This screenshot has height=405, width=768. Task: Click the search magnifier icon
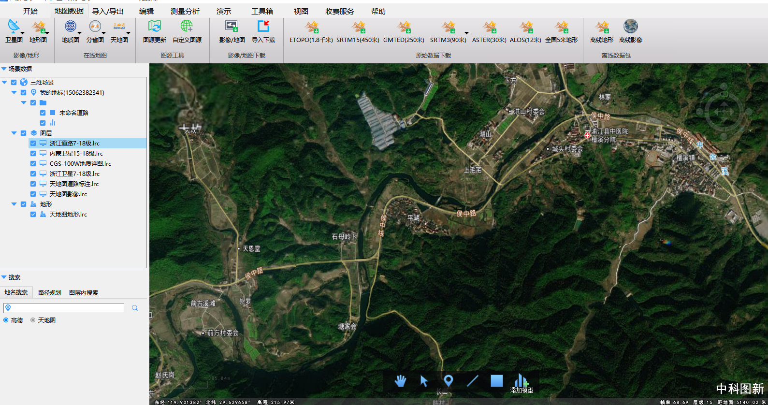click(x=135, y=308)
